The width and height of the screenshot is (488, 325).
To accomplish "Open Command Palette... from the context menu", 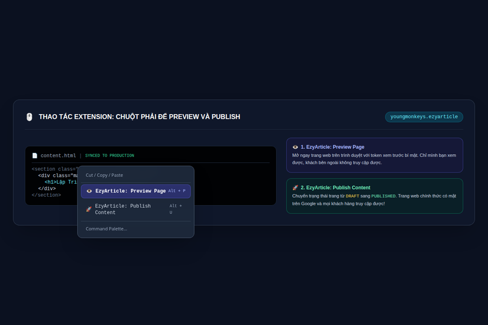I will [x=106, y=229].
